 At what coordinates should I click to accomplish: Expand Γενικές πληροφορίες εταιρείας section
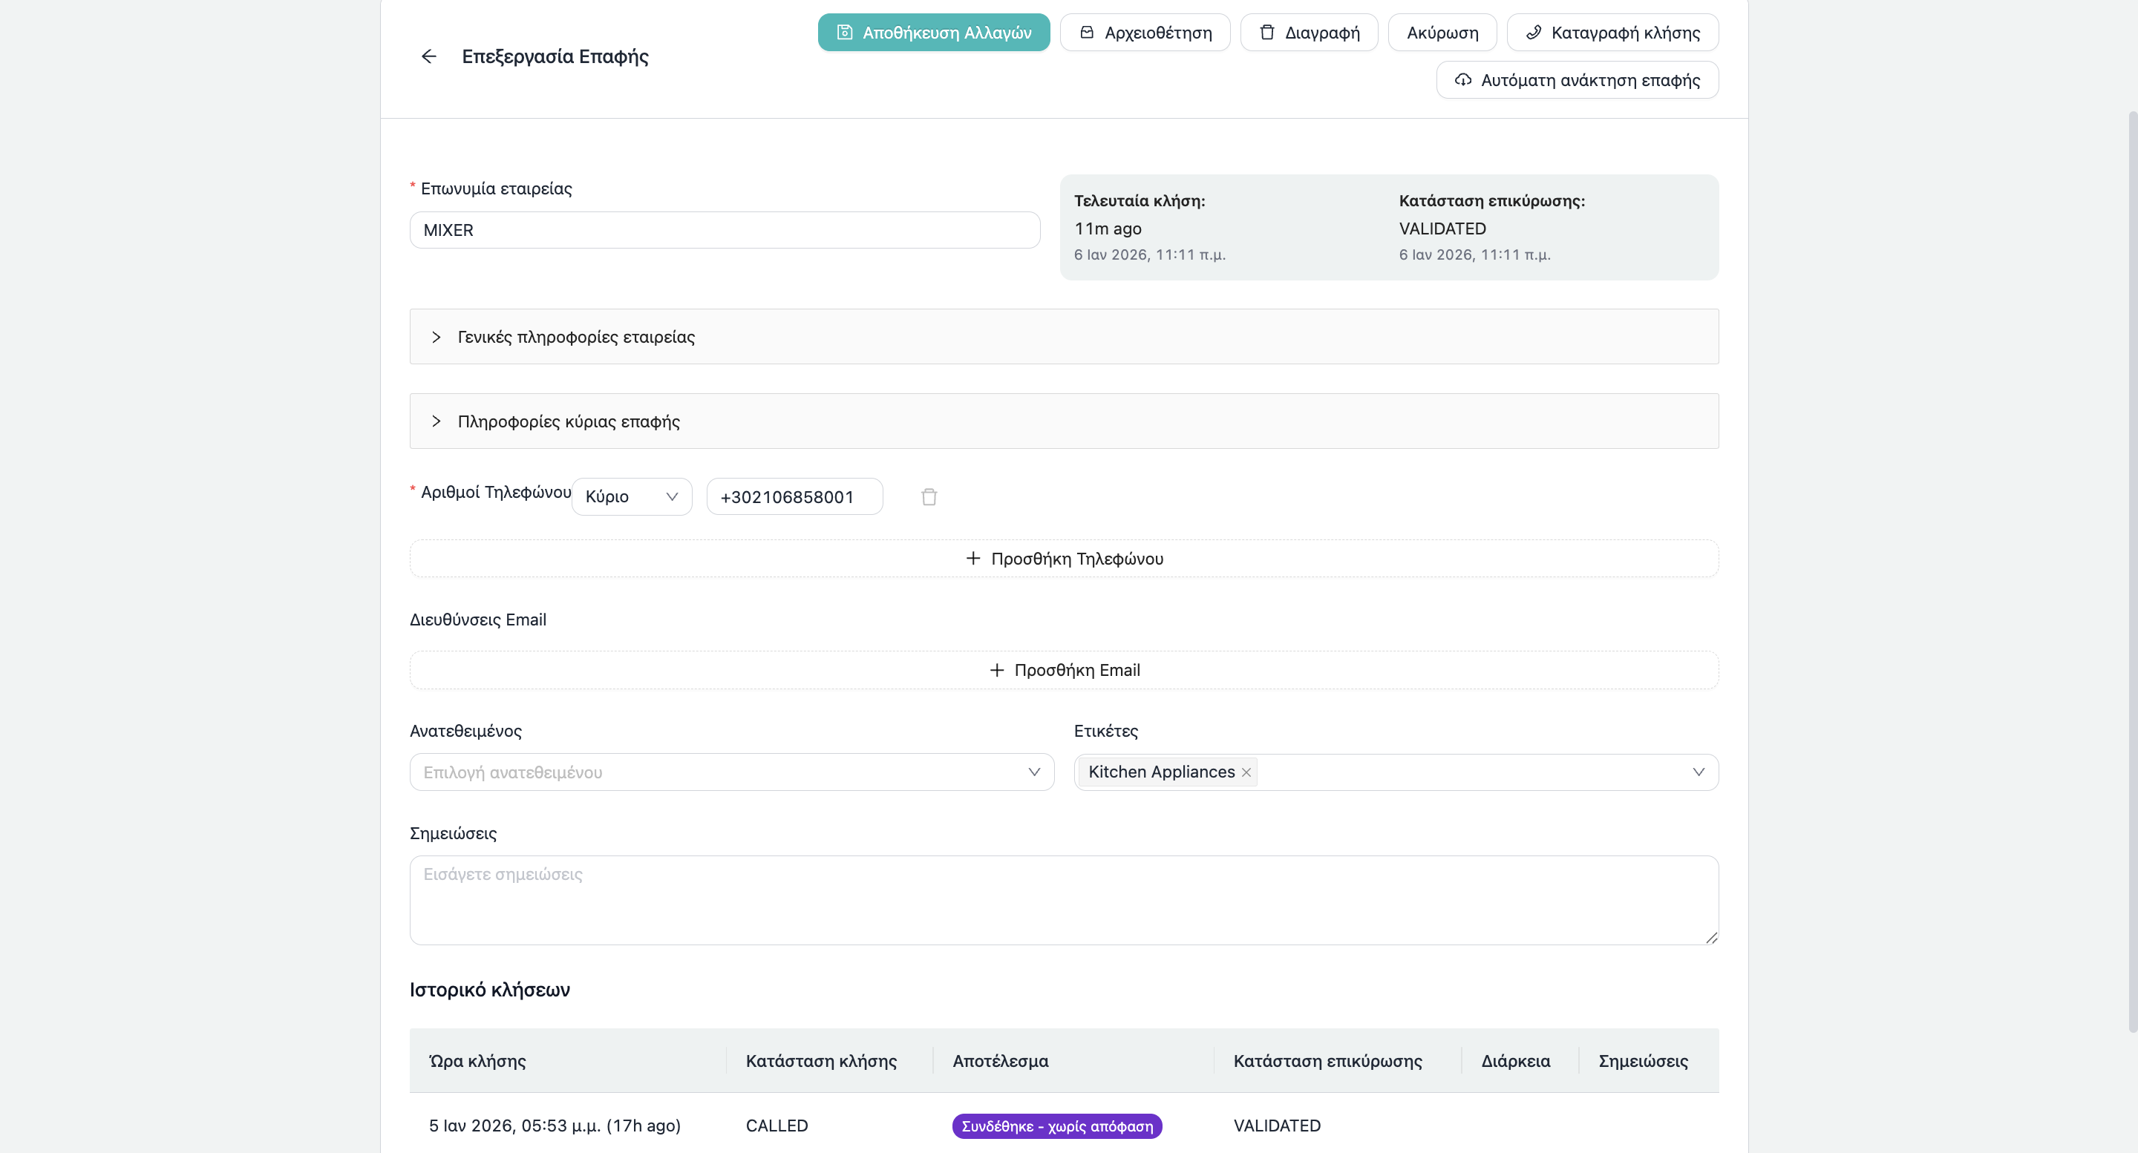click(x=576, y=337)
